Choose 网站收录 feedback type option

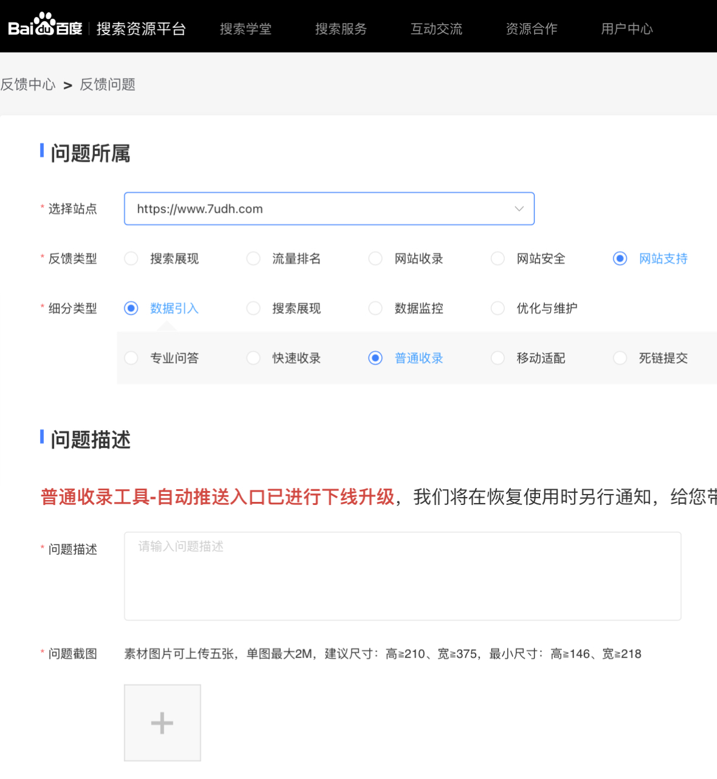pyautogui.click(x=376, y=259)
